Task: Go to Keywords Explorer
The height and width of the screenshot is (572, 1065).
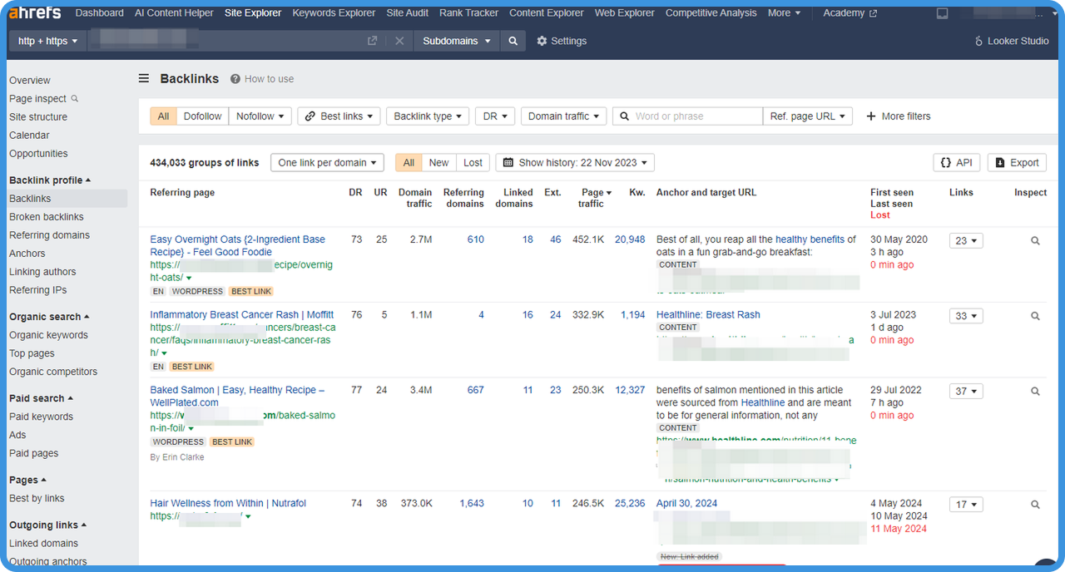Action: (334, 13)
